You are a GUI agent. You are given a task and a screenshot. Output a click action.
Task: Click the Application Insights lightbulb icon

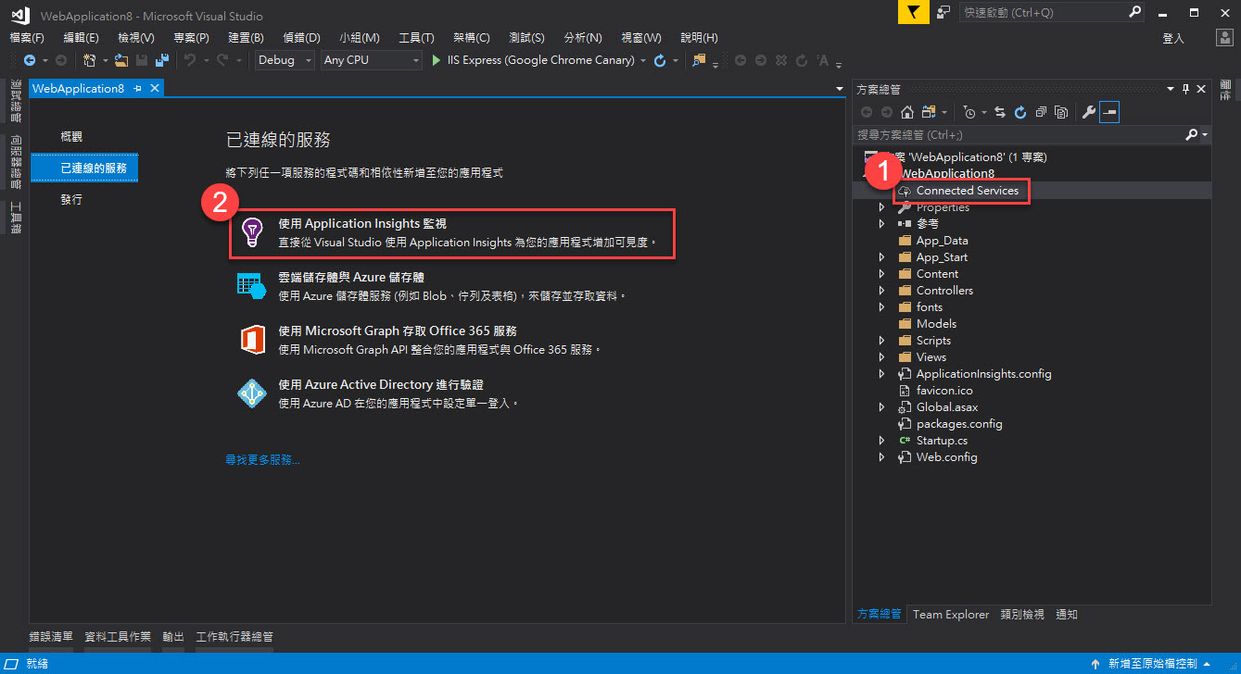coord(251,233)
